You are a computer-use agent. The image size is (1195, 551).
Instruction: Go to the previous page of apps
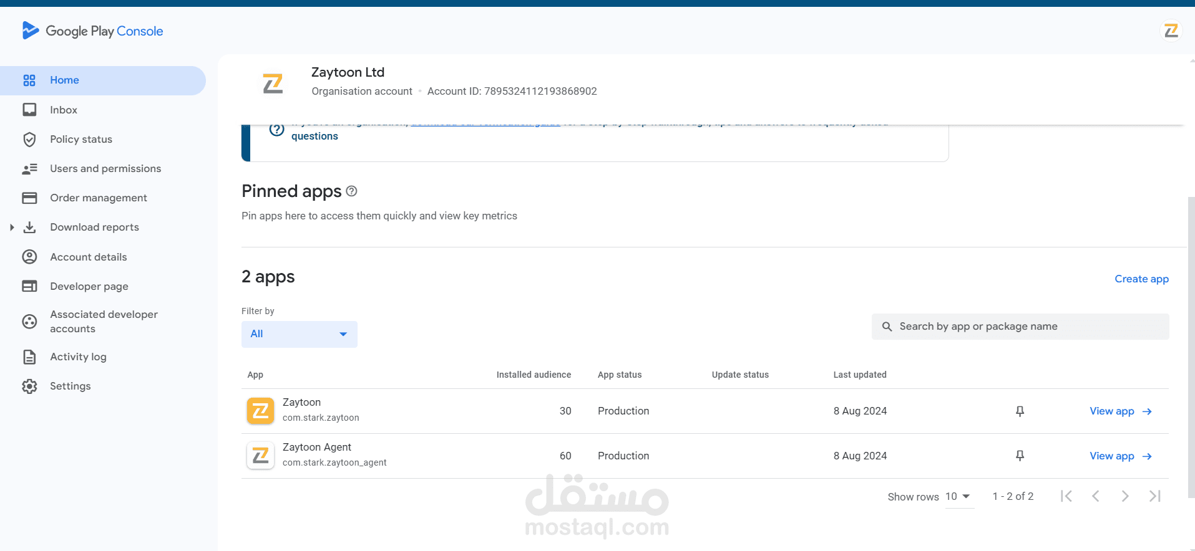[1096, 496]
